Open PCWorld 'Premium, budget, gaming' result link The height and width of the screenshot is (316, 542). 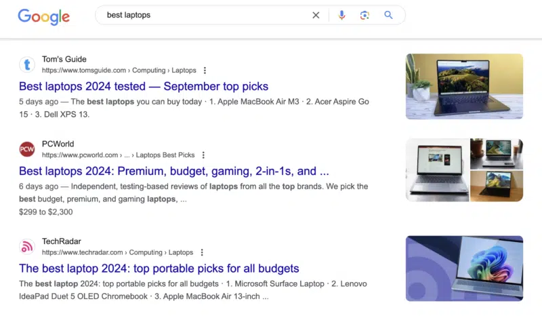[x=173, y=171]
